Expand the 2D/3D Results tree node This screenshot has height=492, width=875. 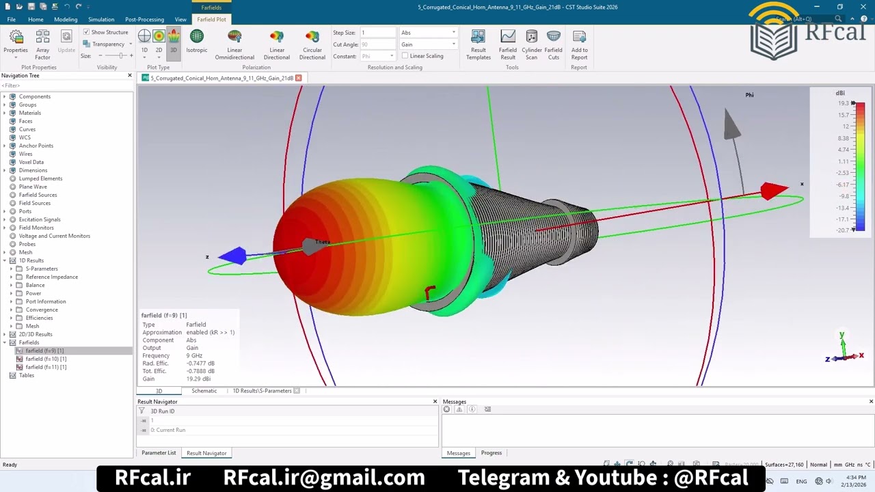4,334
